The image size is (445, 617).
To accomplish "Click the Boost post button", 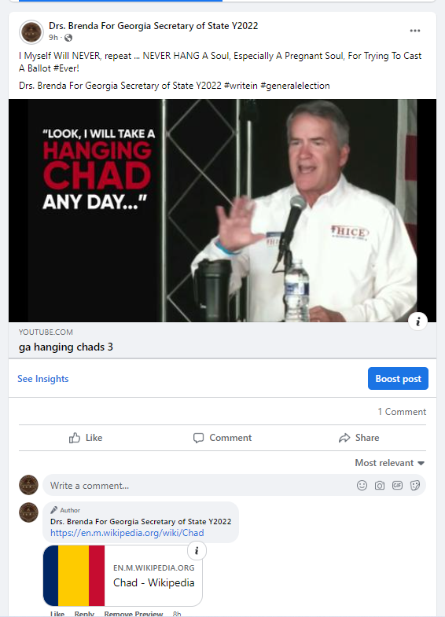I will (x=398, y=379).
